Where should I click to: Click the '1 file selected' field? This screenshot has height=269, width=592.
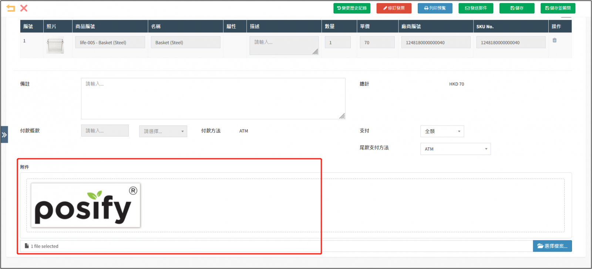coord(276,246)
